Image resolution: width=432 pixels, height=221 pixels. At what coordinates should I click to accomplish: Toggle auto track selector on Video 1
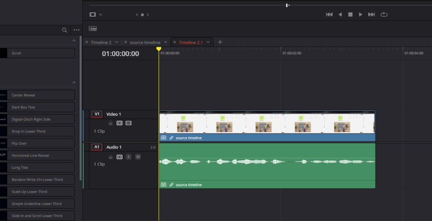119,123
